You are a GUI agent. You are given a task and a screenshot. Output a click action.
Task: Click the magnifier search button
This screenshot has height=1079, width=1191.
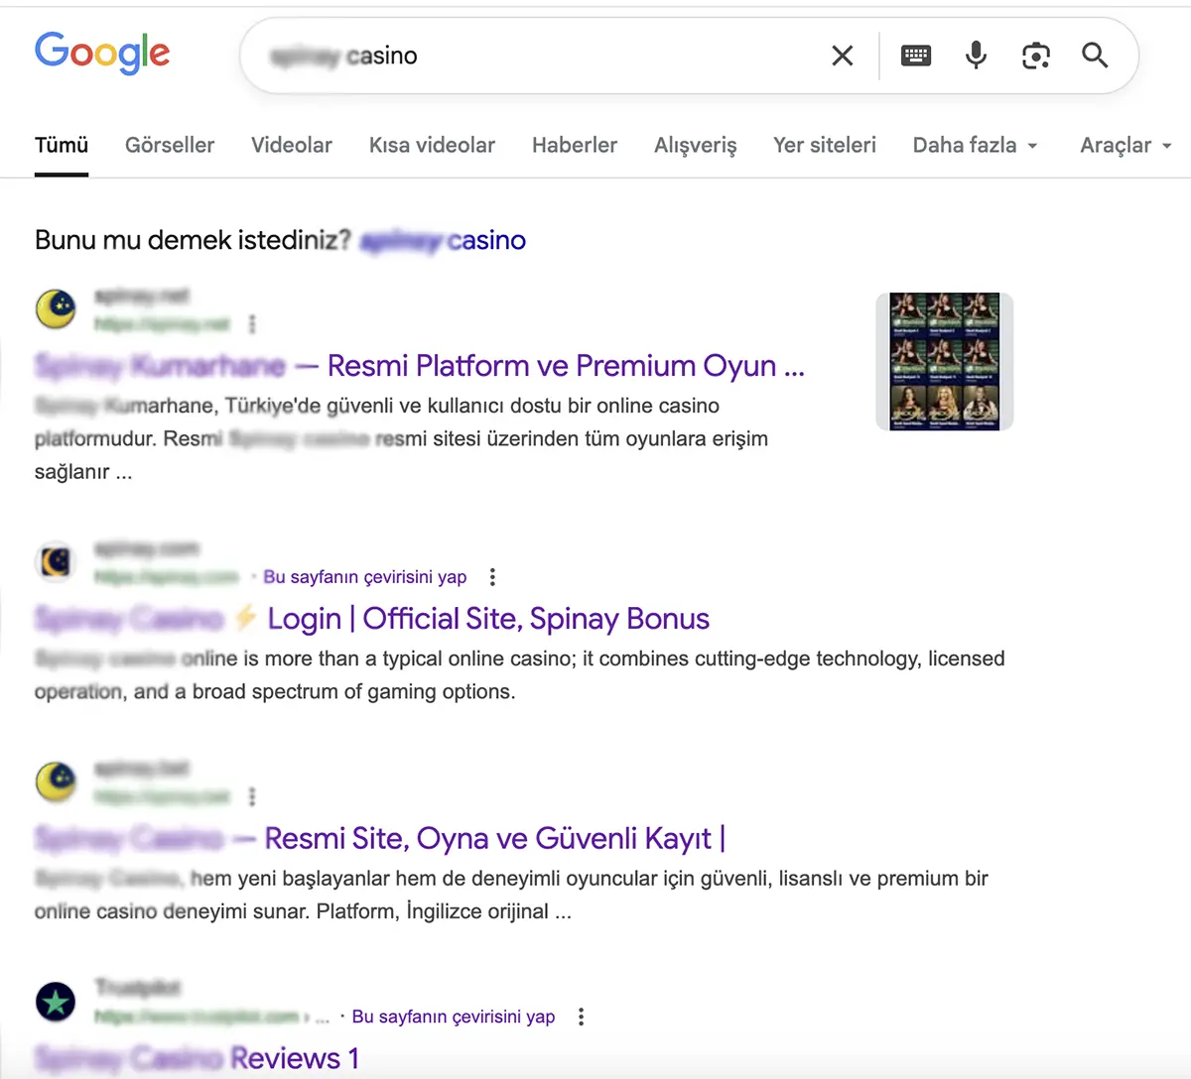[1095, 56]
